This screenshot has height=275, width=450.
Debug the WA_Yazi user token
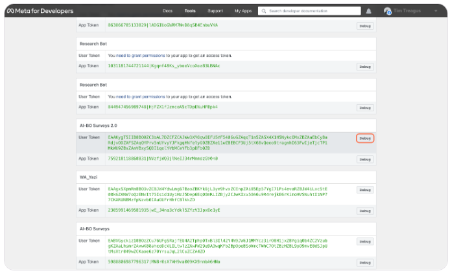pos(364,190)
